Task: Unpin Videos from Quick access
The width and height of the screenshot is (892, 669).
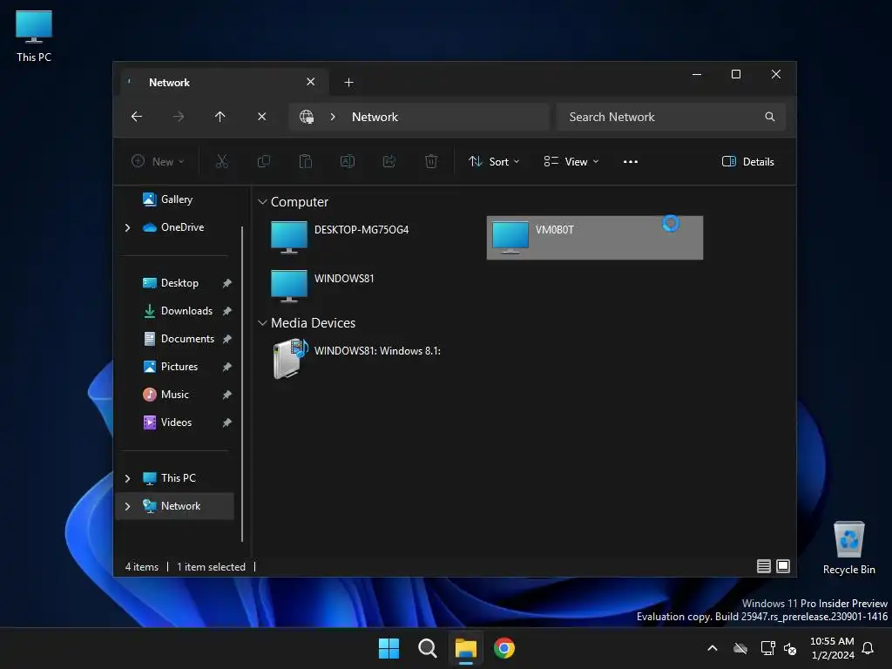Action: point(227,422)
